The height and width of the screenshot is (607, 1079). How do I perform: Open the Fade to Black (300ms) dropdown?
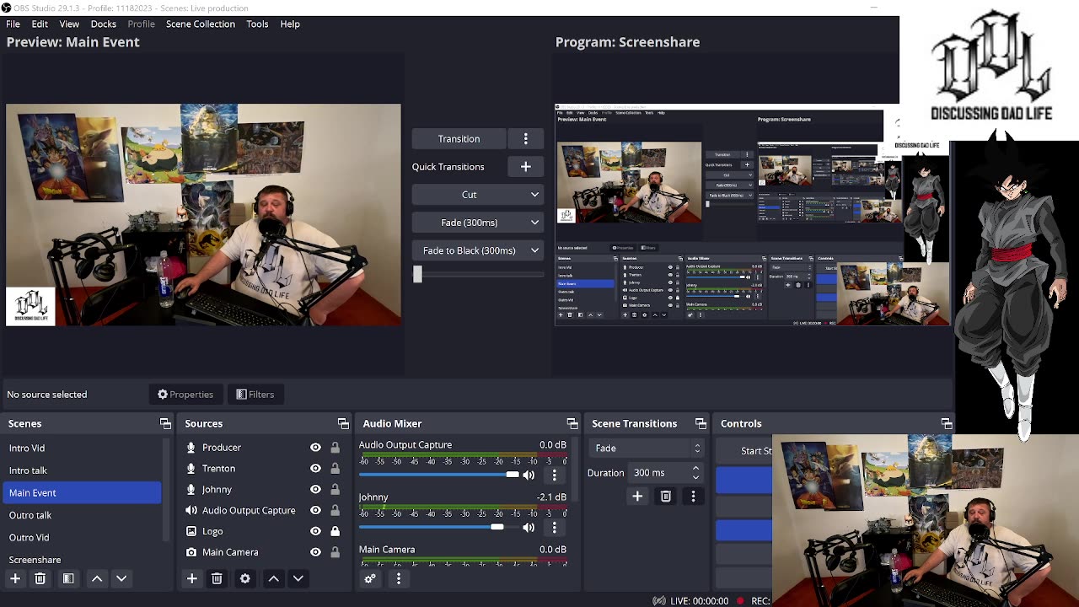[478, 250]
